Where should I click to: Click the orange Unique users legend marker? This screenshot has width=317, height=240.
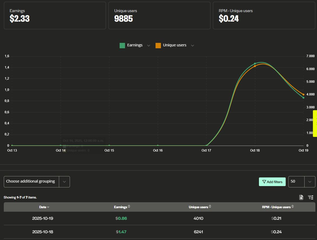point(158,45)
